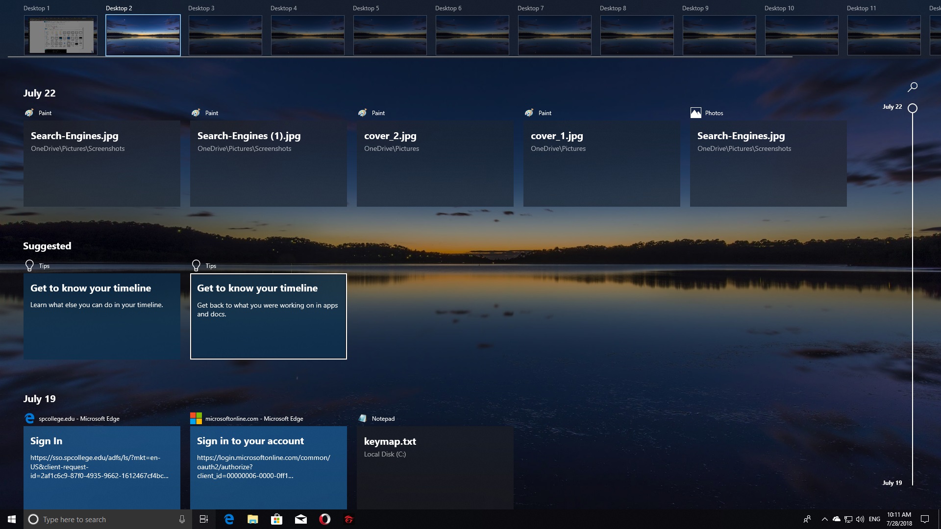Open the Action Center notifications icon
The width and height of the screenshot is (941, 529).
click(925, 519)
